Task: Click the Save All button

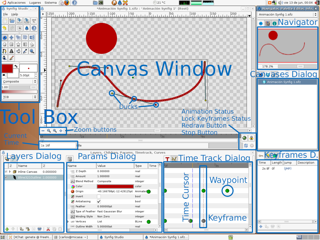Action: point(34,21)
